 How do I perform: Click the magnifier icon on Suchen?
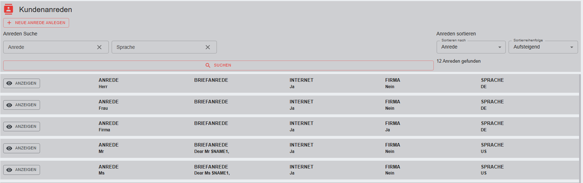click(208, 65)
